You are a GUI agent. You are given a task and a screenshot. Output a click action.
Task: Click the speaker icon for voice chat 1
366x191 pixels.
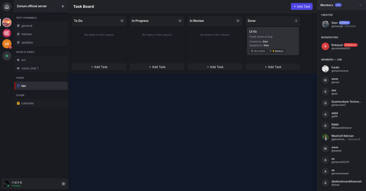click(x=18, y=68)
